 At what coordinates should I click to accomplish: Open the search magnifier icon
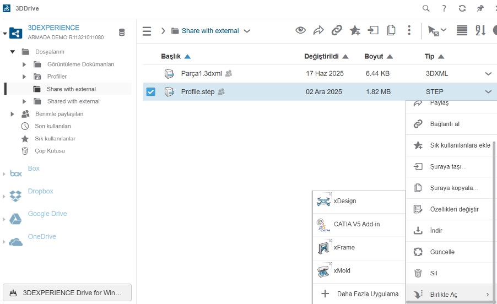coord(426,8)
